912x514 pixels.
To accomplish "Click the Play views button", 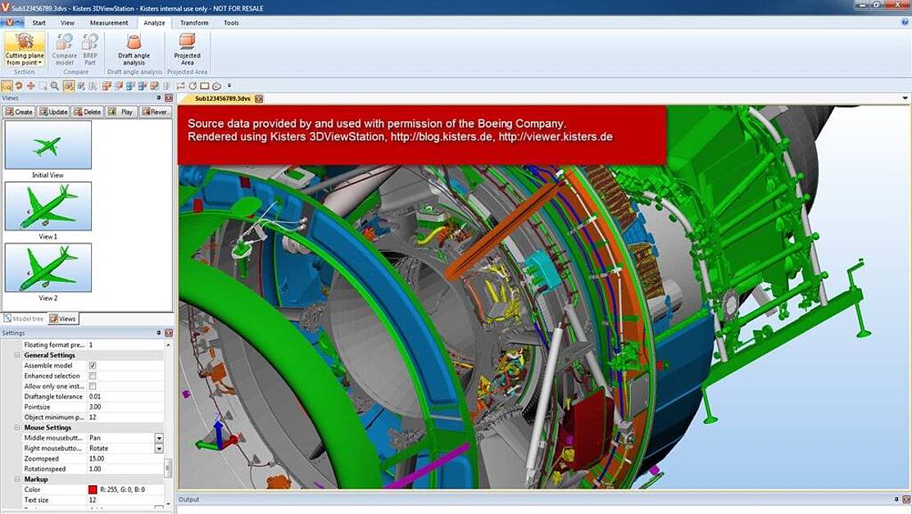I will [121, 111].
